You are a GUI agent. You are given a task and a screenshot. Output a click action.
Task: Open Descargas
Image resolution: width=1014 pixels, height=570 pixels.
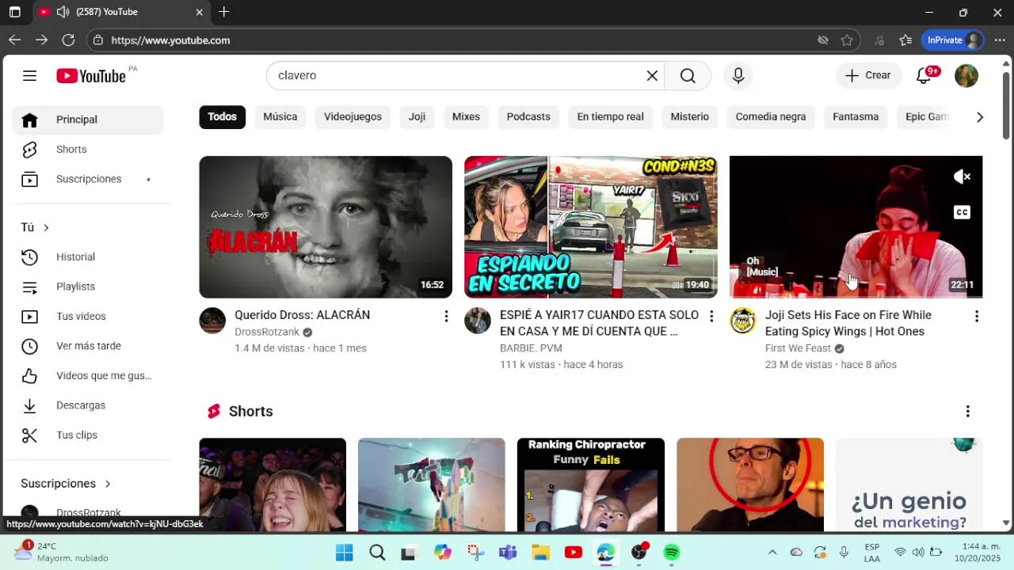(x=87, y=405)
